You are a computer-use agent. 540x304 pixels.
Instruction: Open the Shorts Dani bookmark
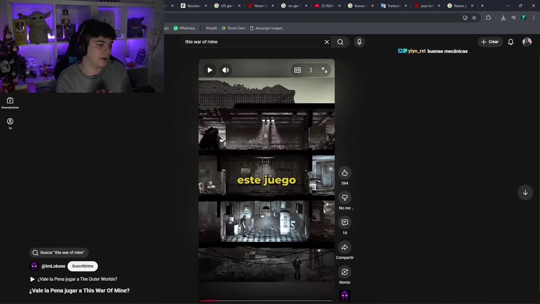pyautogui.click(x=233, y=28)
